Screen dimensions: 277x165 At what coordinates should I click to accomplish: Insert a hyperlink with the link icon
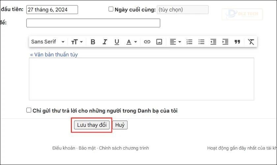point(147,42)
